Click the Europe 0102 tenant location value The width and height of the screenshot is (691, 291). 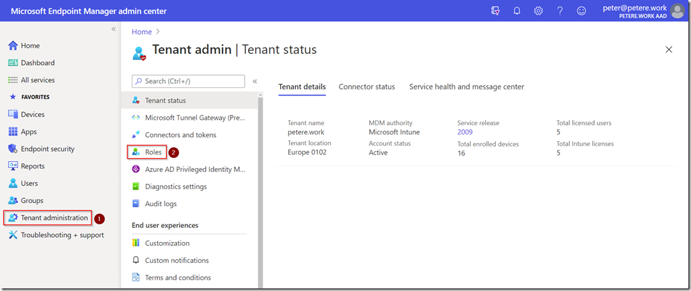(x=307, y=153)
